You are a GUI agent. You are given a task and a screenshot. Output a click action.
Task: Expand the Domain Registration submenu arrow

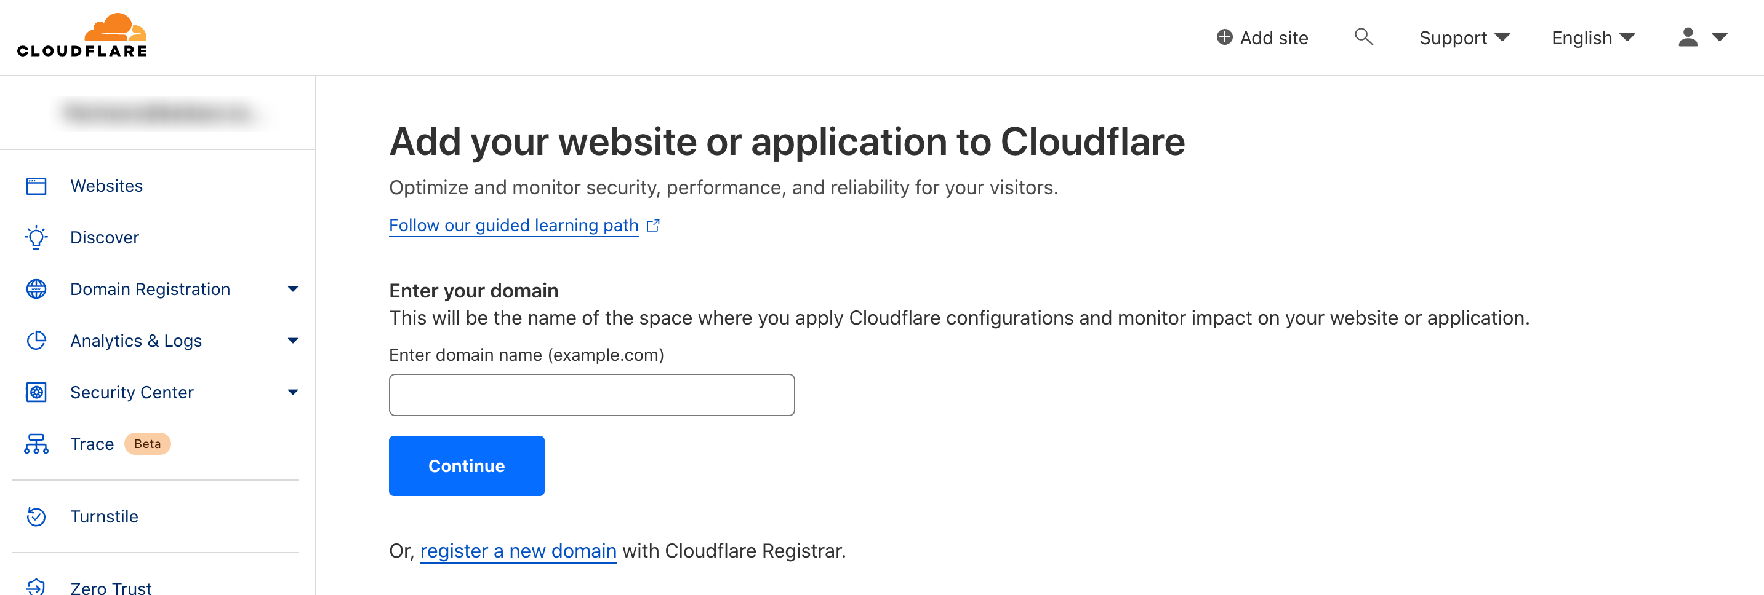coord(293,290)
